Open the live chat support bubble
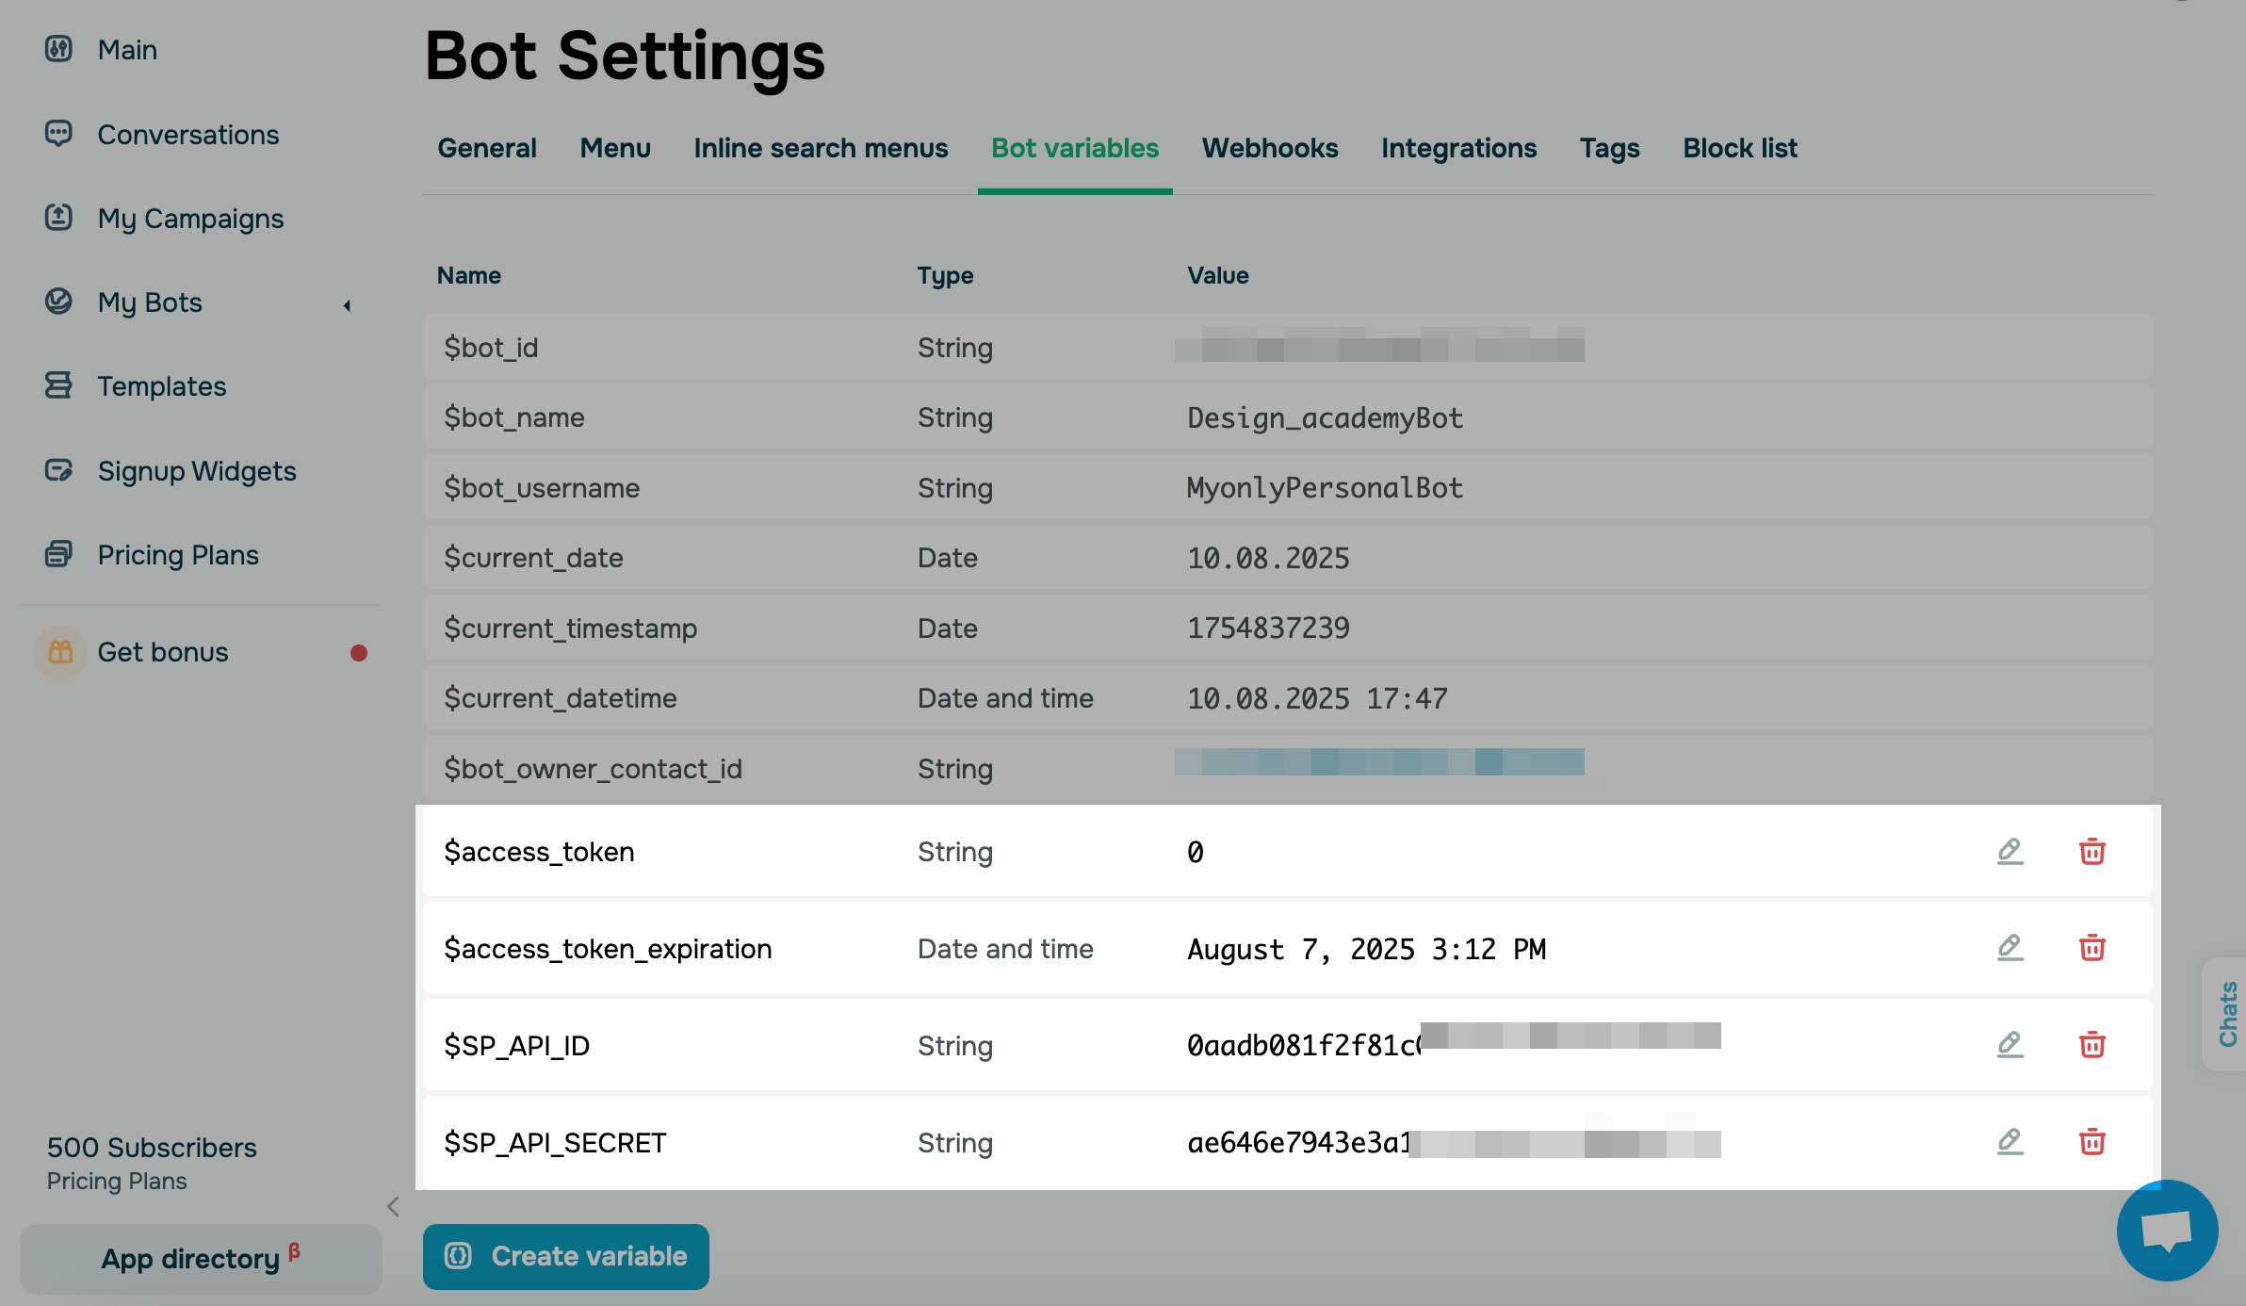Viewport: 2246px width, 1306px height. pyautogui.click(x=2166, y=1230)
